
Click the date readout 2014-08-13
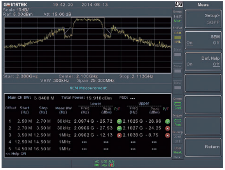95,5
